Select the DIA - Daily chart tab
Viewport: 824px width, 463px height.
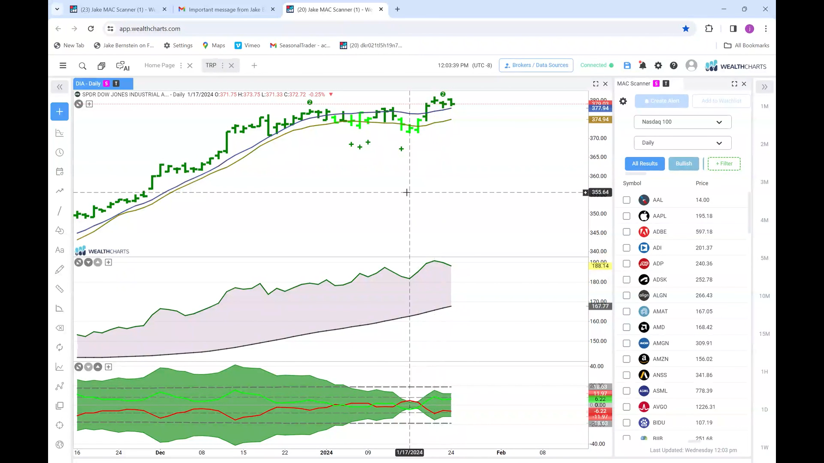pos(103,84)
